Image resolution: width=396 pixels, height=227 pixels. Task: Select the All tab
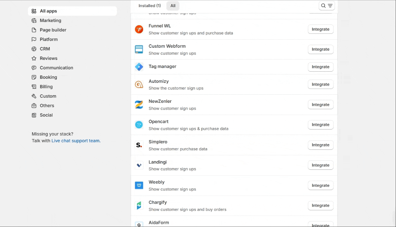(x=173, y=6)
